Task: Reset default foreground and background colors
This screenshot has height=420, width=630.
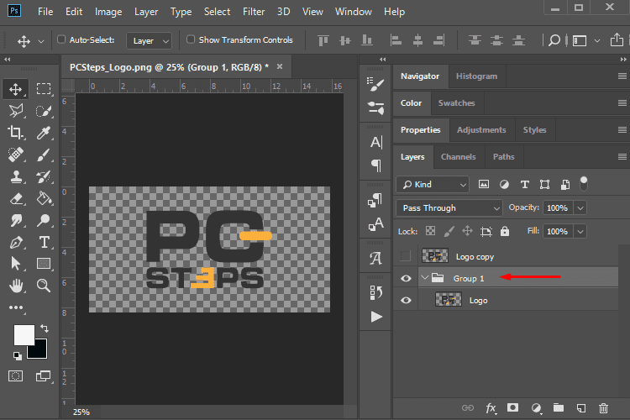Action: 17,355
